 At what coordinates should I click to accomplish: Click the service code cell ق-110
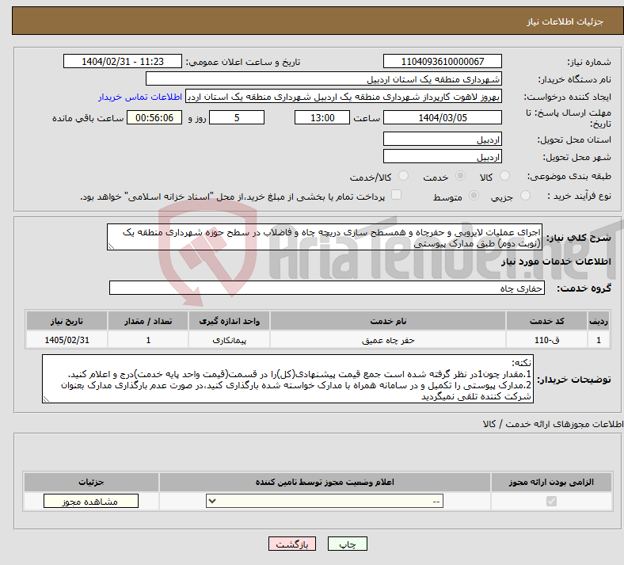(547, 340)
